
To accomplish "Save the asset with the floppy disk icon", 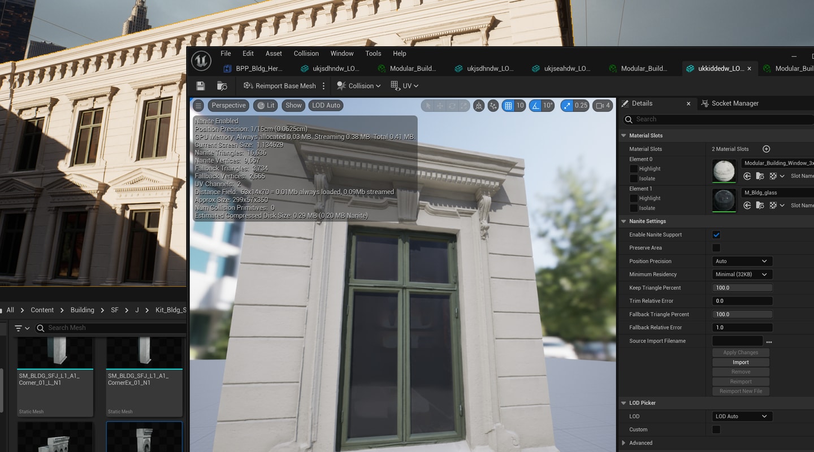I will click(x=200, y=86).
